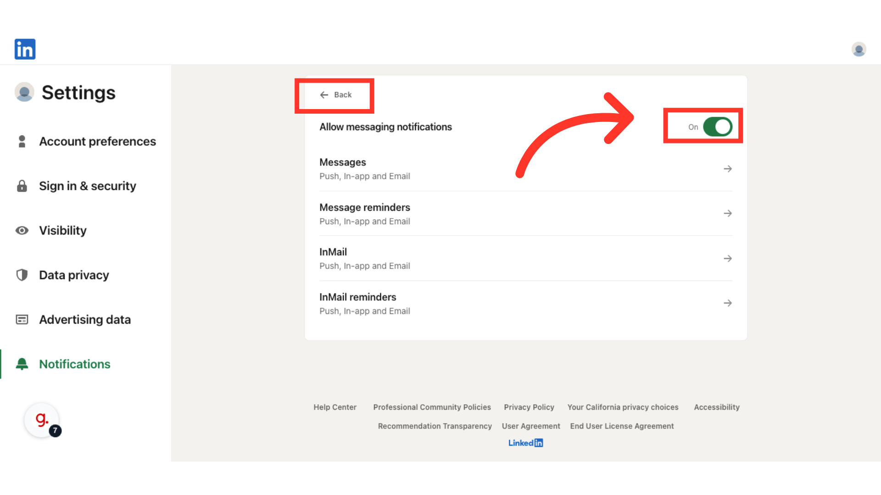
Task: Open Message reminders using right arrow
Action: pyautogui.click(x=727, y=214)
